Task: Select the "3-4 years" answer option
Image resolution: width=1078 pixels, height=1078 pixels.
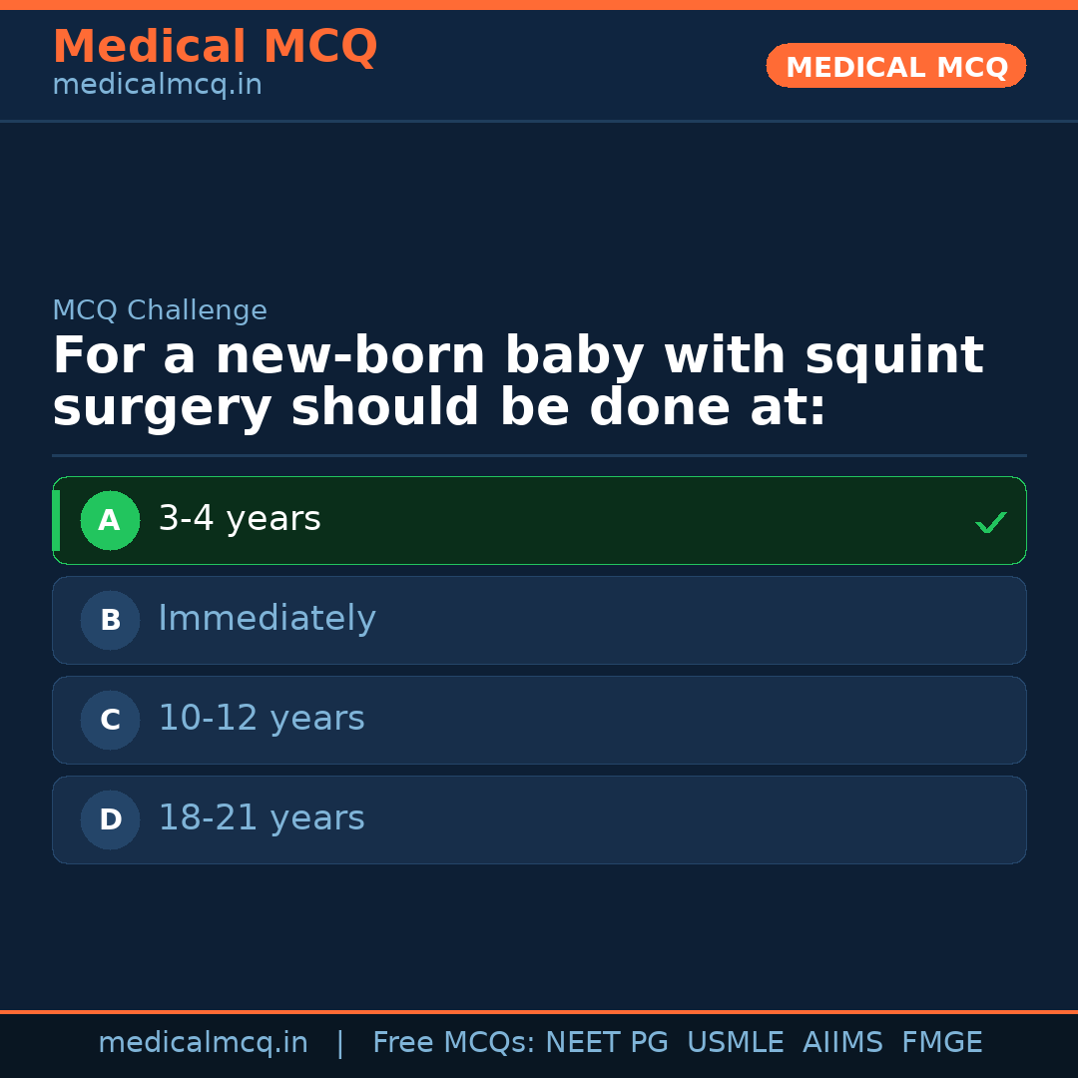Action: [x=539, y=520]
